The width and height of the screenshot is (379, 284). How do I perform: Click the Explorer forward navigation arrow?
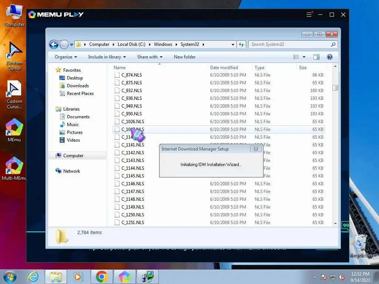[x=64, y=44]
